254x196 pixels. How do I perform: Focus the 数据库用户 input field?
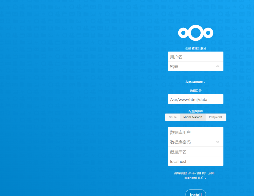[195, 132]
